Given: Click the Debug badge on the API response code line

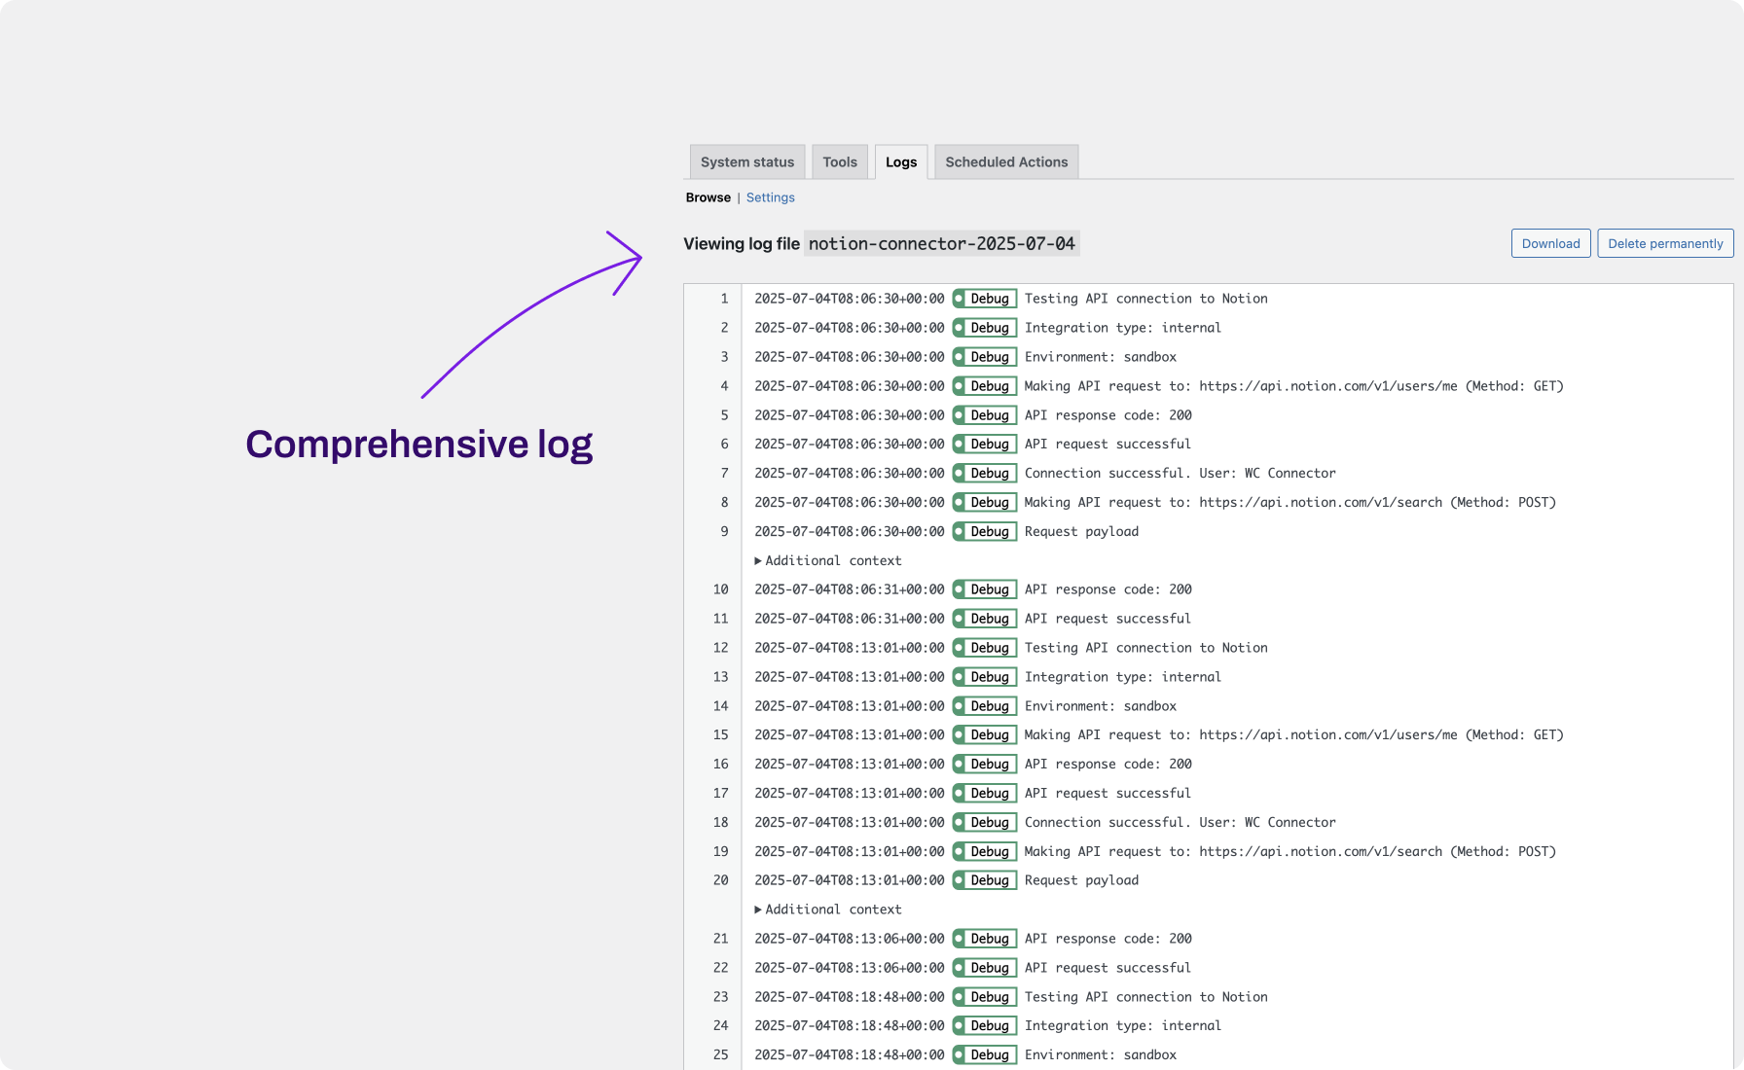Looking at the screenshot, I should (985, 415).
